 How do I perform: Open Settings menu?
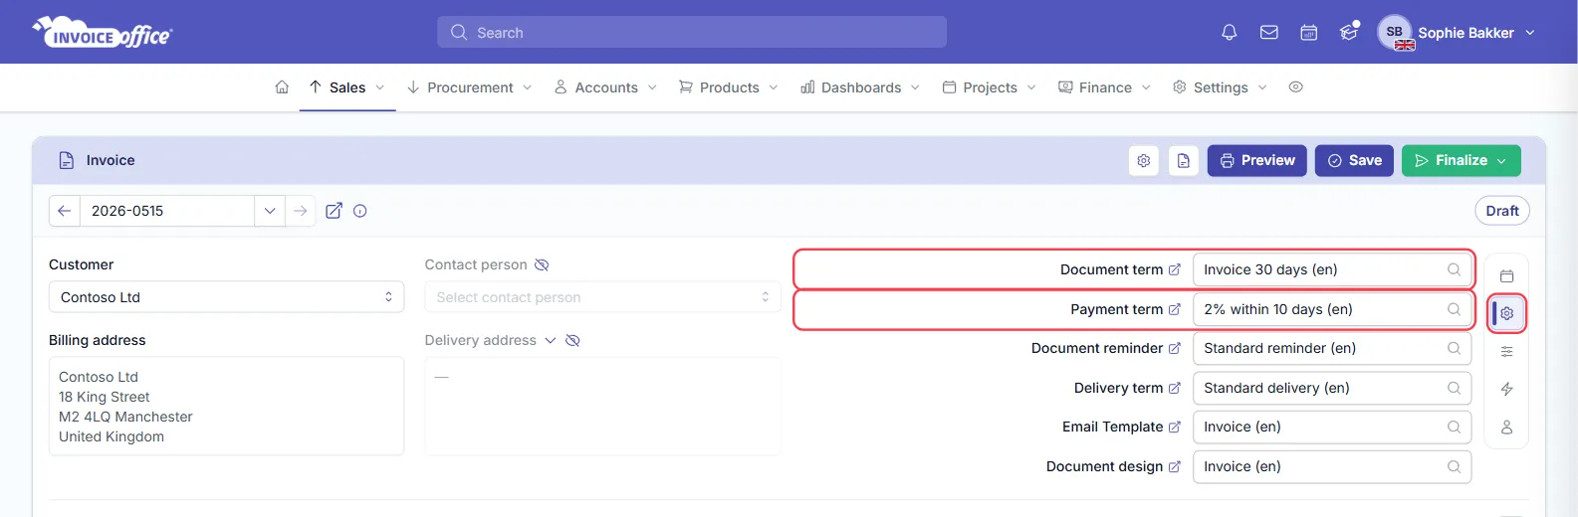(1220, 87)
